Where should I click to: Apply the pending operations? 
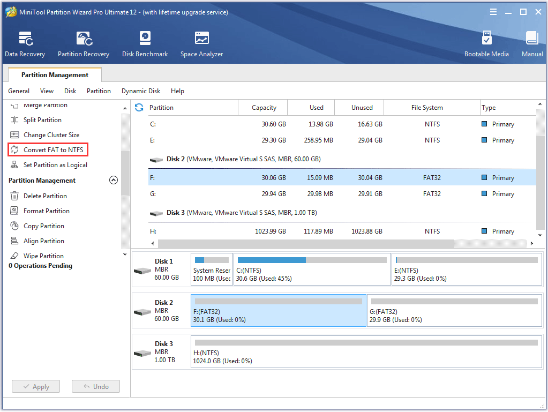point(35,386)
